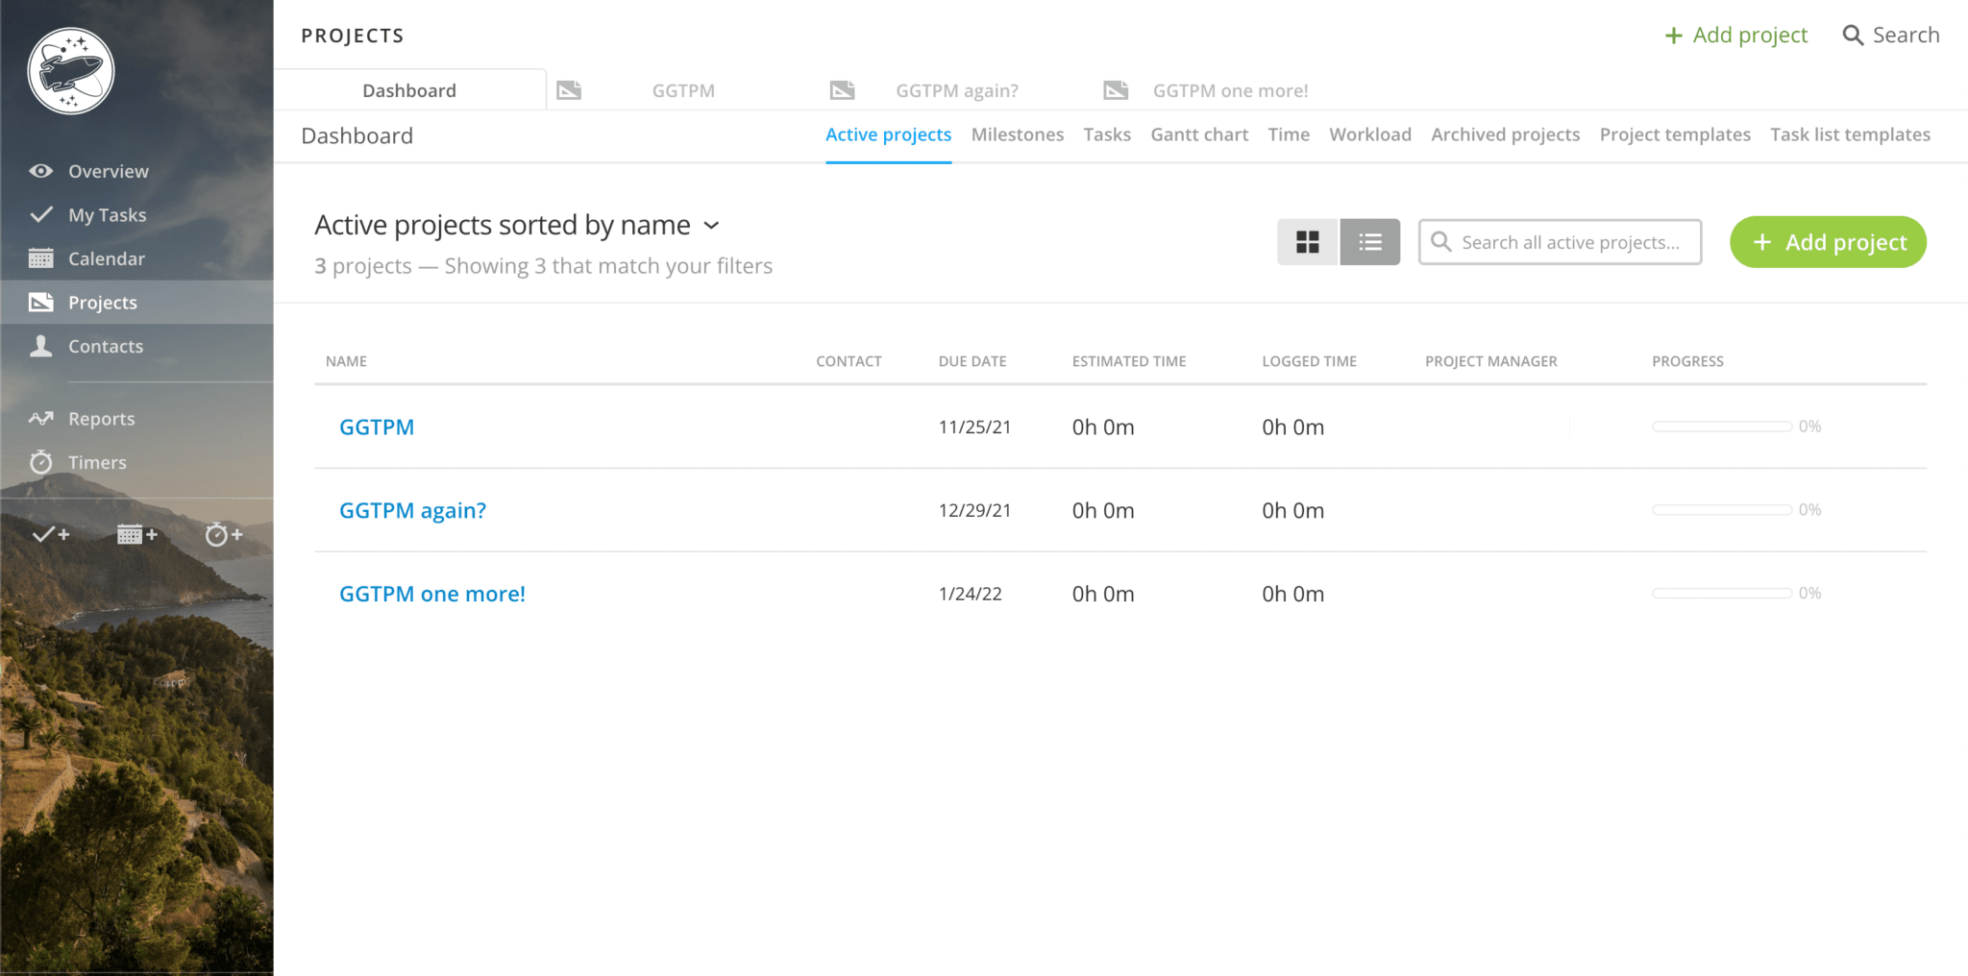Sort by the PROJECT MANAGER column header
The width and height of the screenshot is (1968, 976).
(x=1490, y=361)
